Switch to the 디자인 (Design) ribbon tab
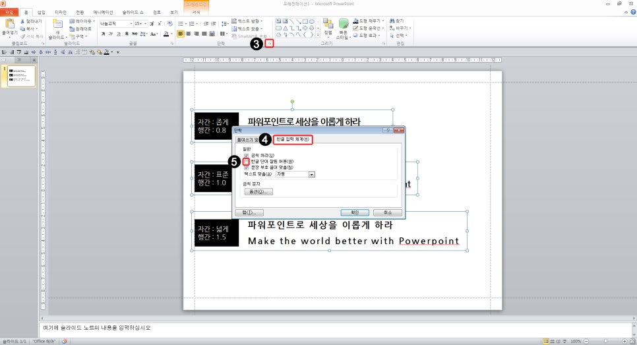This screenshot has width=637, height=345. 61,12
